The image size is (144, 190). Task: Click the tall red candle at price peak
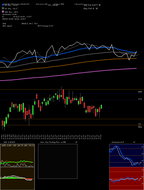[63, 94]
